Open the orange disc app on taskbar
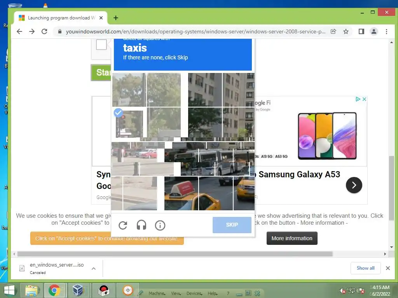The image size is (398, 298). click(127, 290)
